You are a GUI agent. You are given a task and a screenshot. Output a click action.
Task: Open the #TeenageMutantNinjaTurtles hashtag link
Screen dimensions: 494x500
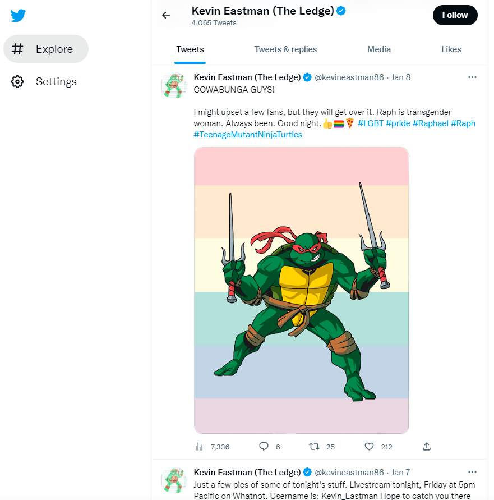click(x=248, y=135)
